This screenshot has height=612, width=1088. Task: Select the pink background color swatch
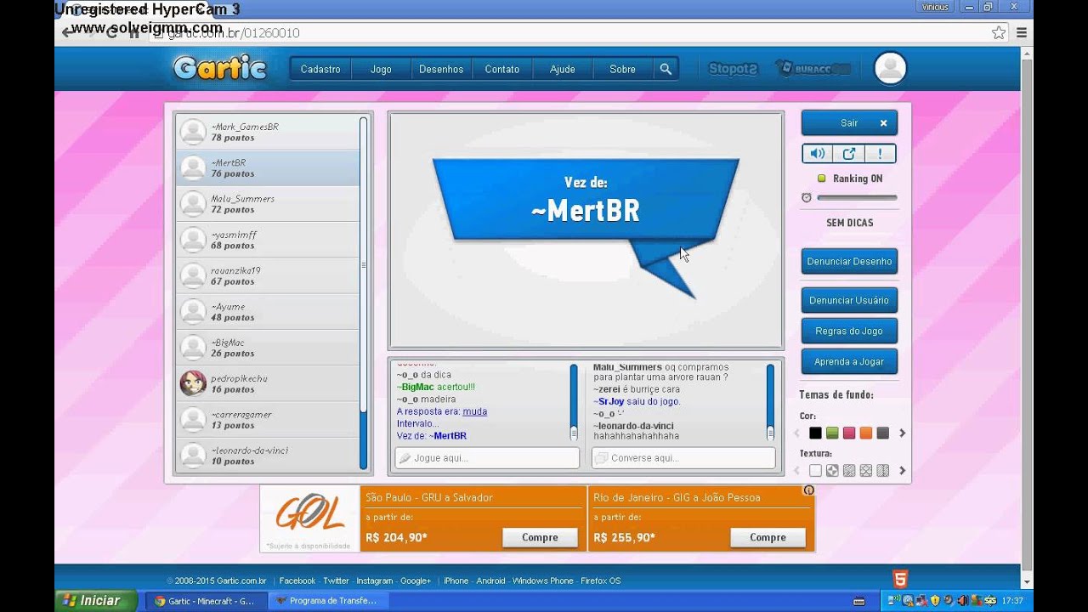point(848,433)
